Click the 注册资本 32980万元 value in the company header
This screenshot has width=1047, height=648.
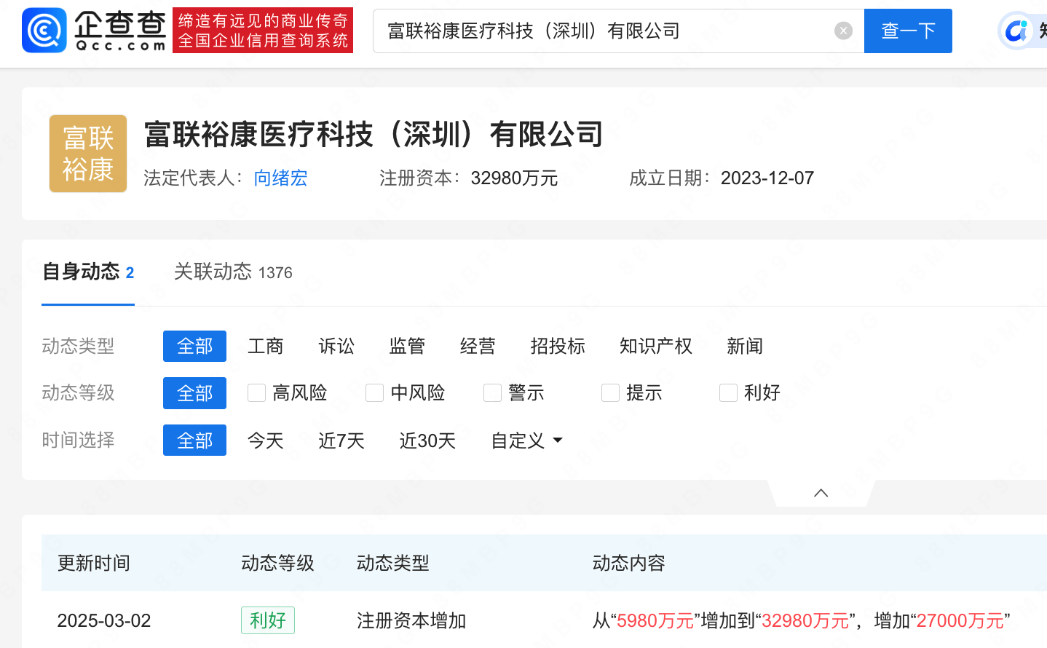[x=514, y=178]
